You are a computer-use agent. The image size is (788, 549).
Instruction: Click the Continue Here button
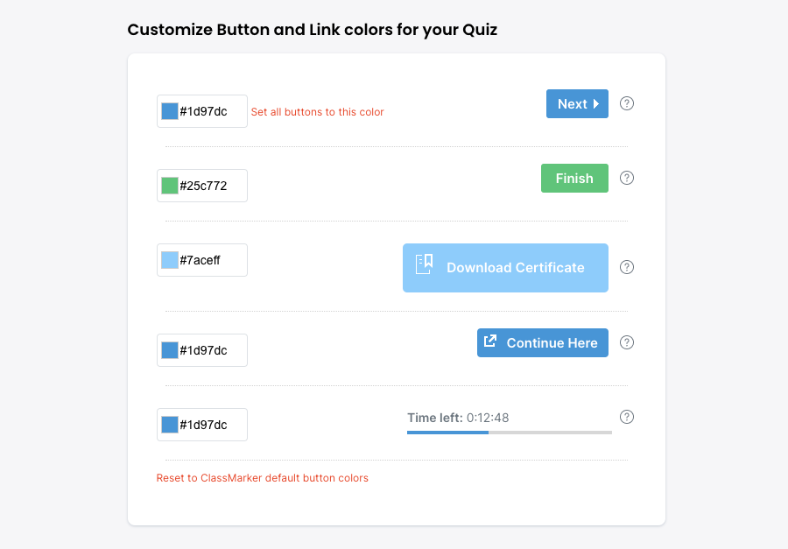(x=542, y=343)
